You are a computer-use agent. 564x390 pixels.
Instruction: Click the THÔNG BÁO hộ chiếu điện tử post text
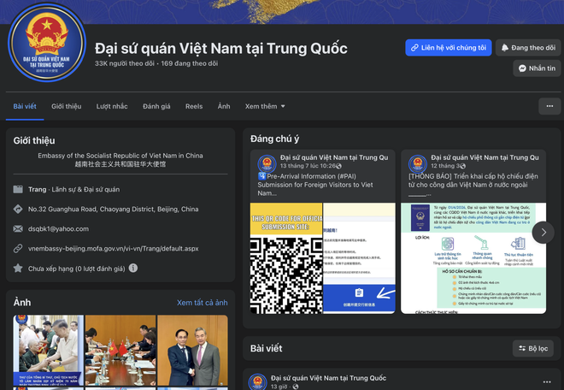(473, 185)
